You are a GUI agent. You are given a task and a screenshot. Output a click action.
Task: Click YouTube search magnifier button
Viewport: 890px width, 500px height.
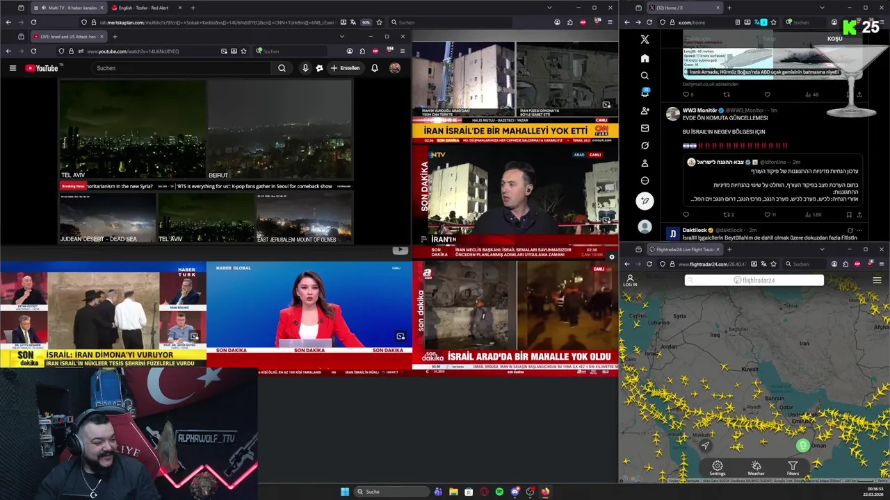point(282,68)
